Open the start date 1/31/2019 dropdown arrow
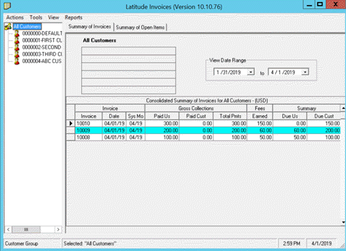The width and height of the screenshot is (346, 251). [x=251, y=72]
